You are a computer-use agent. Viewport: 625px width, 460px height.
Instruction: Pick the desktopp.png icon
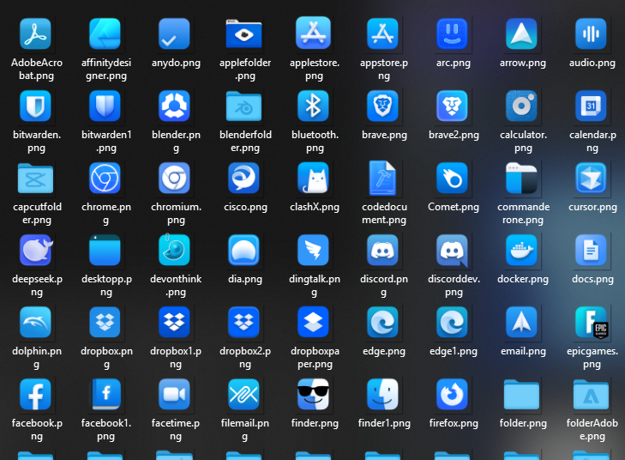pyautogui.click(x=105, y=250)
